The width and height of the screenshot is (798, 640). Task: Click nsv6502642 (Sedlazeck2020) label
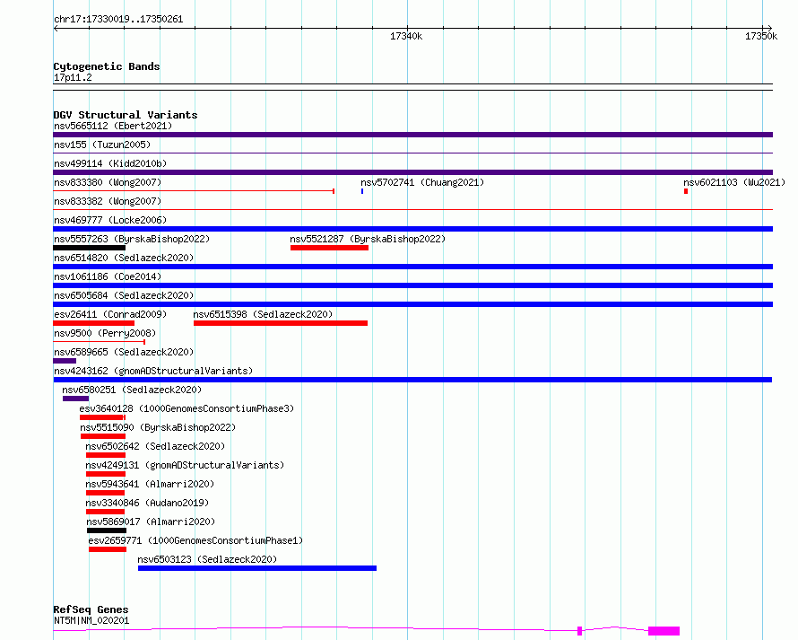pyautogui.click(x=155, y=446)
